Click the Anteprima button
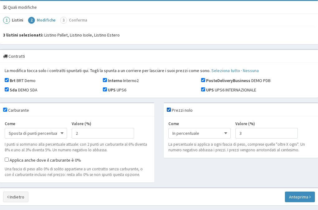Viewport: 318px width, 210px height. coord(300,197)
